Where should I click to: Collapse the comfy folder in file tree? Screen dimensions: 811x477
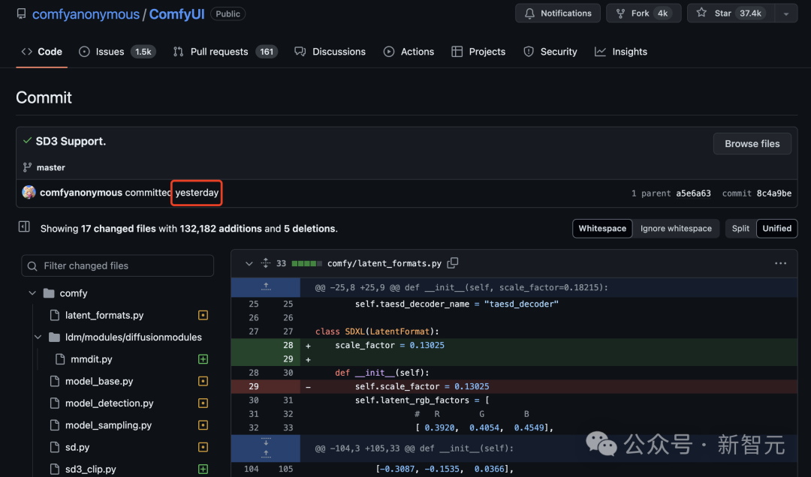pos(32,293)
